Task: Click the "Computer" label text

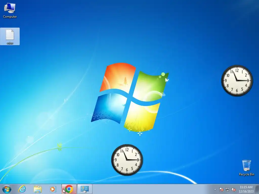Action: point(10,17)
